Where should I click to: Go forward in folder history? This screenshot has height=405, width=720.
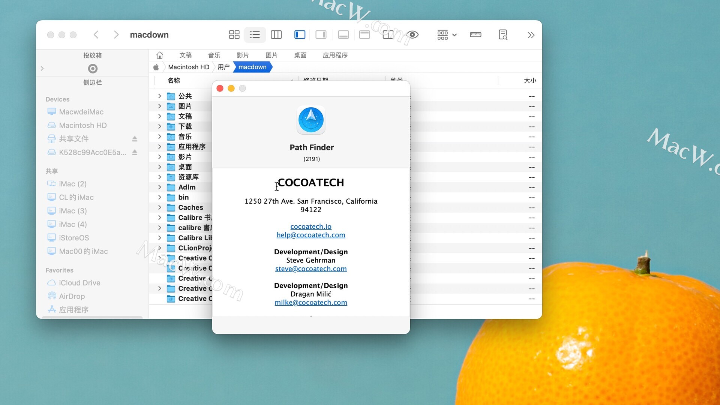click(x=116, y=35)
